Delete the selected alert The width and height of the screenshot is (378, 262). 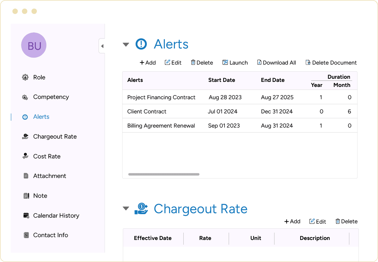click(x=202, y=63)
